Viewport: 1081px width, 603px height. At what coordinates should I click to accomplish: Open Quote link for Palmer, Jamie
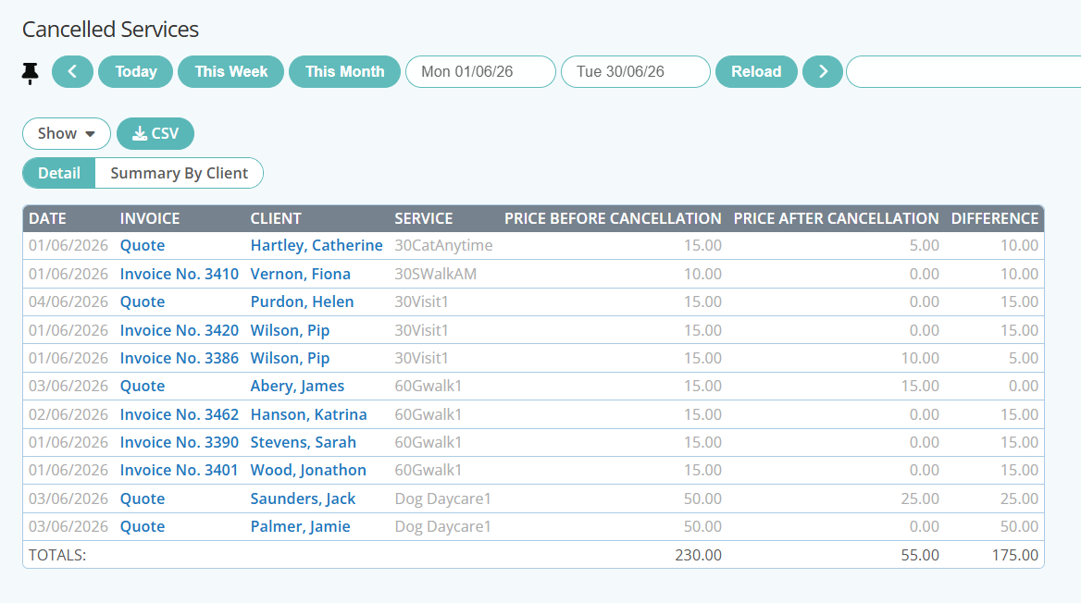pos(143,526)
